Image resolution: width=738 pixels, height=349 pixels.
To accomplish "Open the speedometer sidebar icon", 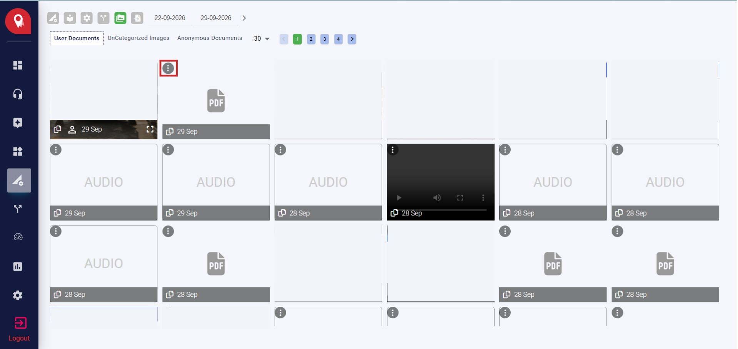I will 18,237.
